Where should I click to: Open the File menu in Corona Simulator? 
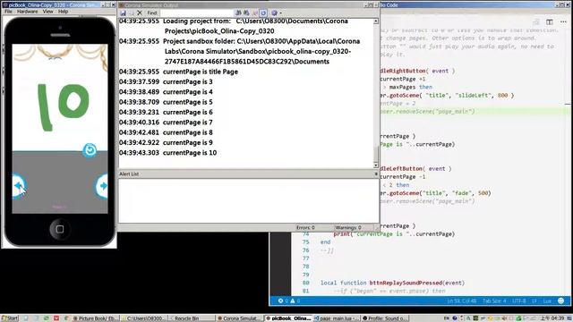8,12
